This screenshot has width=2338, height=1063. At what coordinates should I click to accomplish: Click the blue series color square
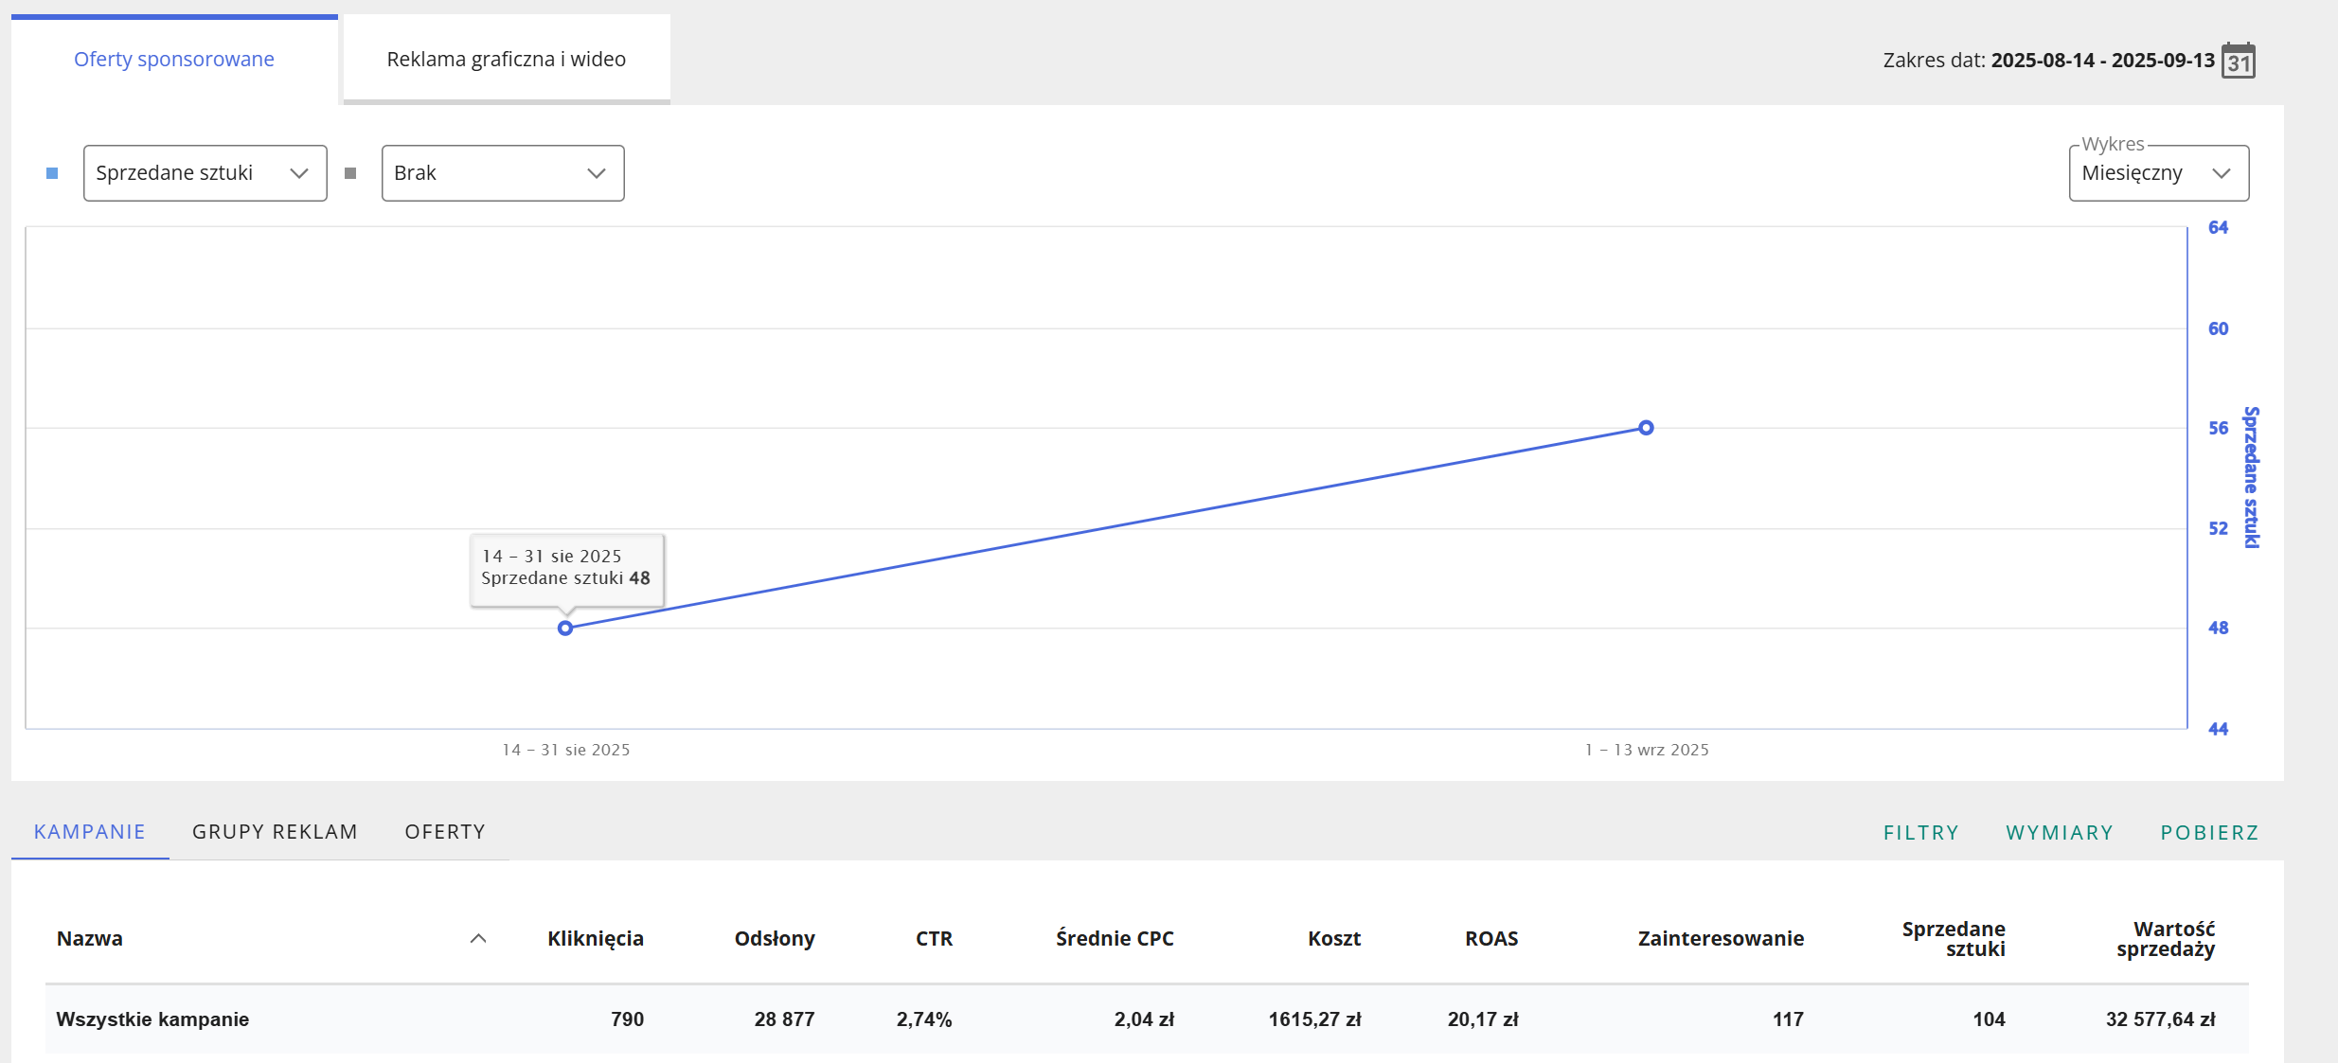pyautogui.click(x=52, y=173)
